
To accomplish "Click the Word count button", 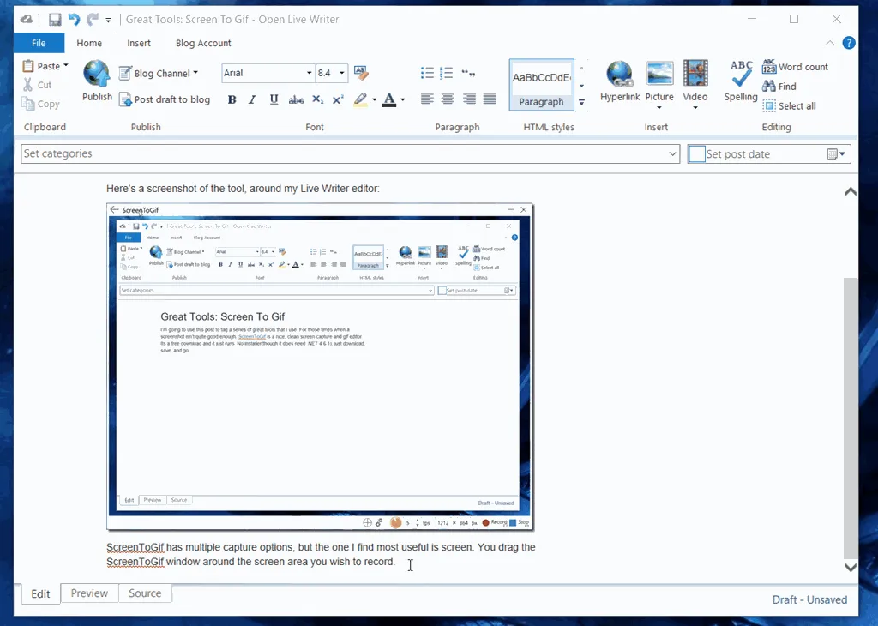I will 795,67.
